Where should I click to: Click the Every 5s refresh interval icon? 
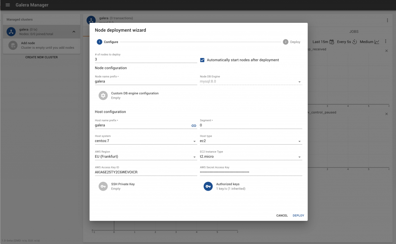click(355, 42)
